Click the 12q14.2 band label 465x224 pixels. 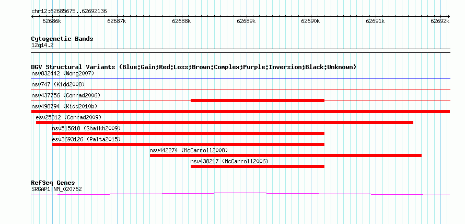(42, 46)
